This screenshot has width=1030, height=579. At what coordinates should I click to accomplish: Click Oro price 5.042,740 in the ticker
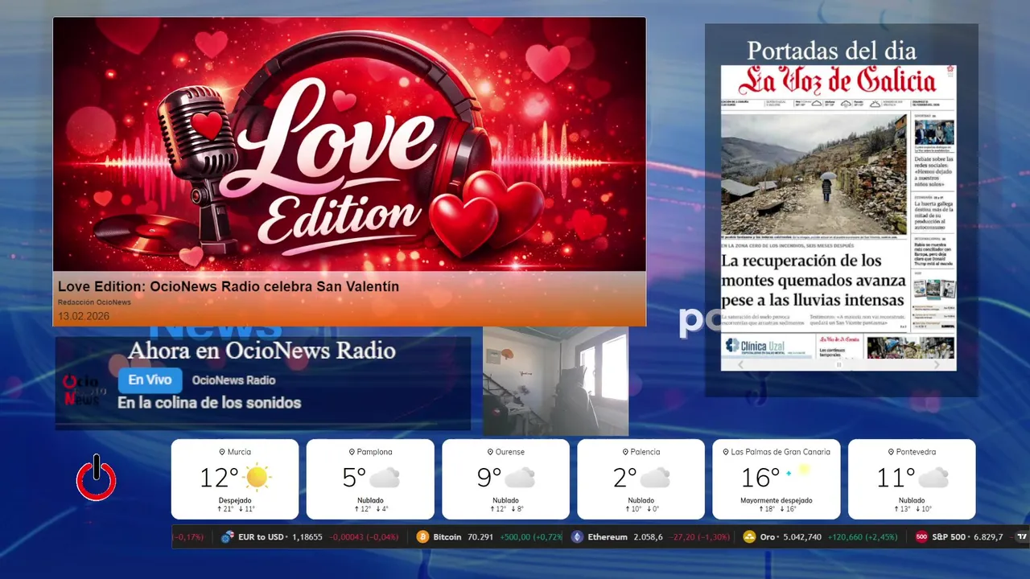click(x=801, y=536)
